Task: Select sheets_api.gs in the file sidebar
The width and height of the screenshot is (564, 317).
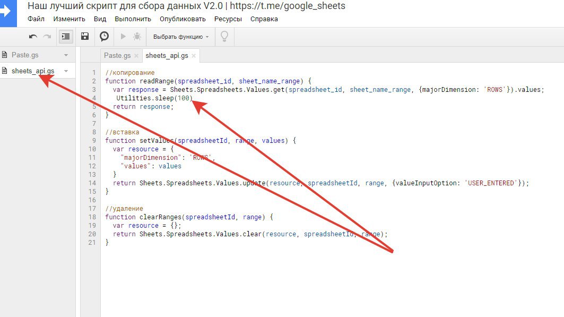Action: pos(33,71)
